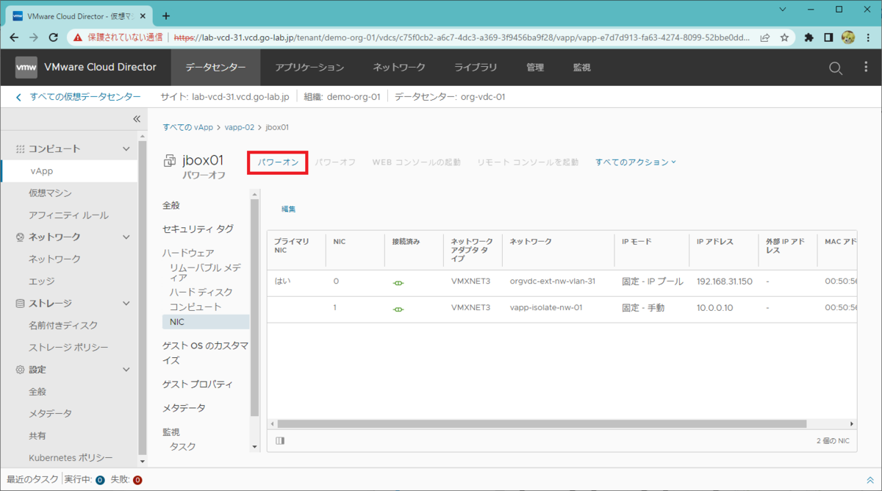Select リムーバブル メディア under ハードウェア
Image resolution: width=882 pixels, height=491 pixels.
[x=205, y=273]
